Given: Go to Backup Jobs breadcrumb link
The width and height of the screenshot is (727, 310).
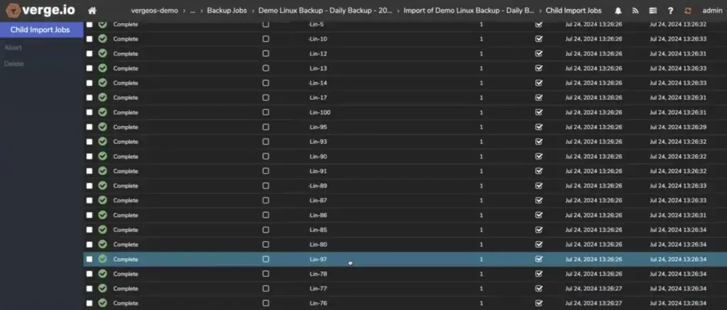Looking at the screenshot, I should coord(227,11).
